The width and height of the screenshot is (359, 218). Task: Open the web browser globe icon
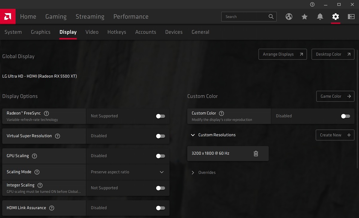[x=289, y=17]
